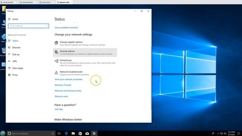Open Network and Sharing Center link
The height and width of the screenshot is (136, 242).
(x=68, y=91)
